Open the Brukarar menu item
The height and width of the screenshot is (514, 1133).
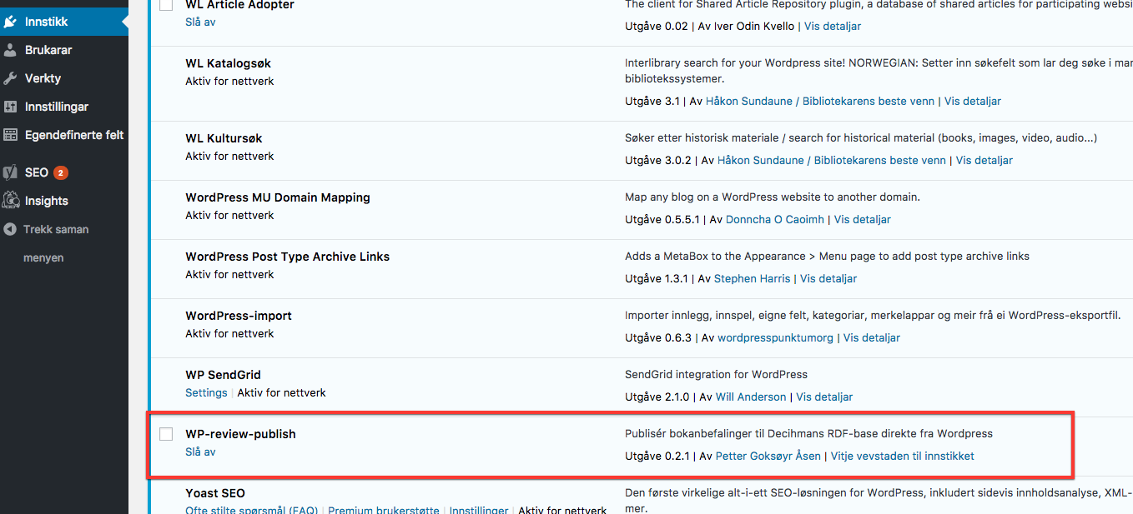[64, 50]
